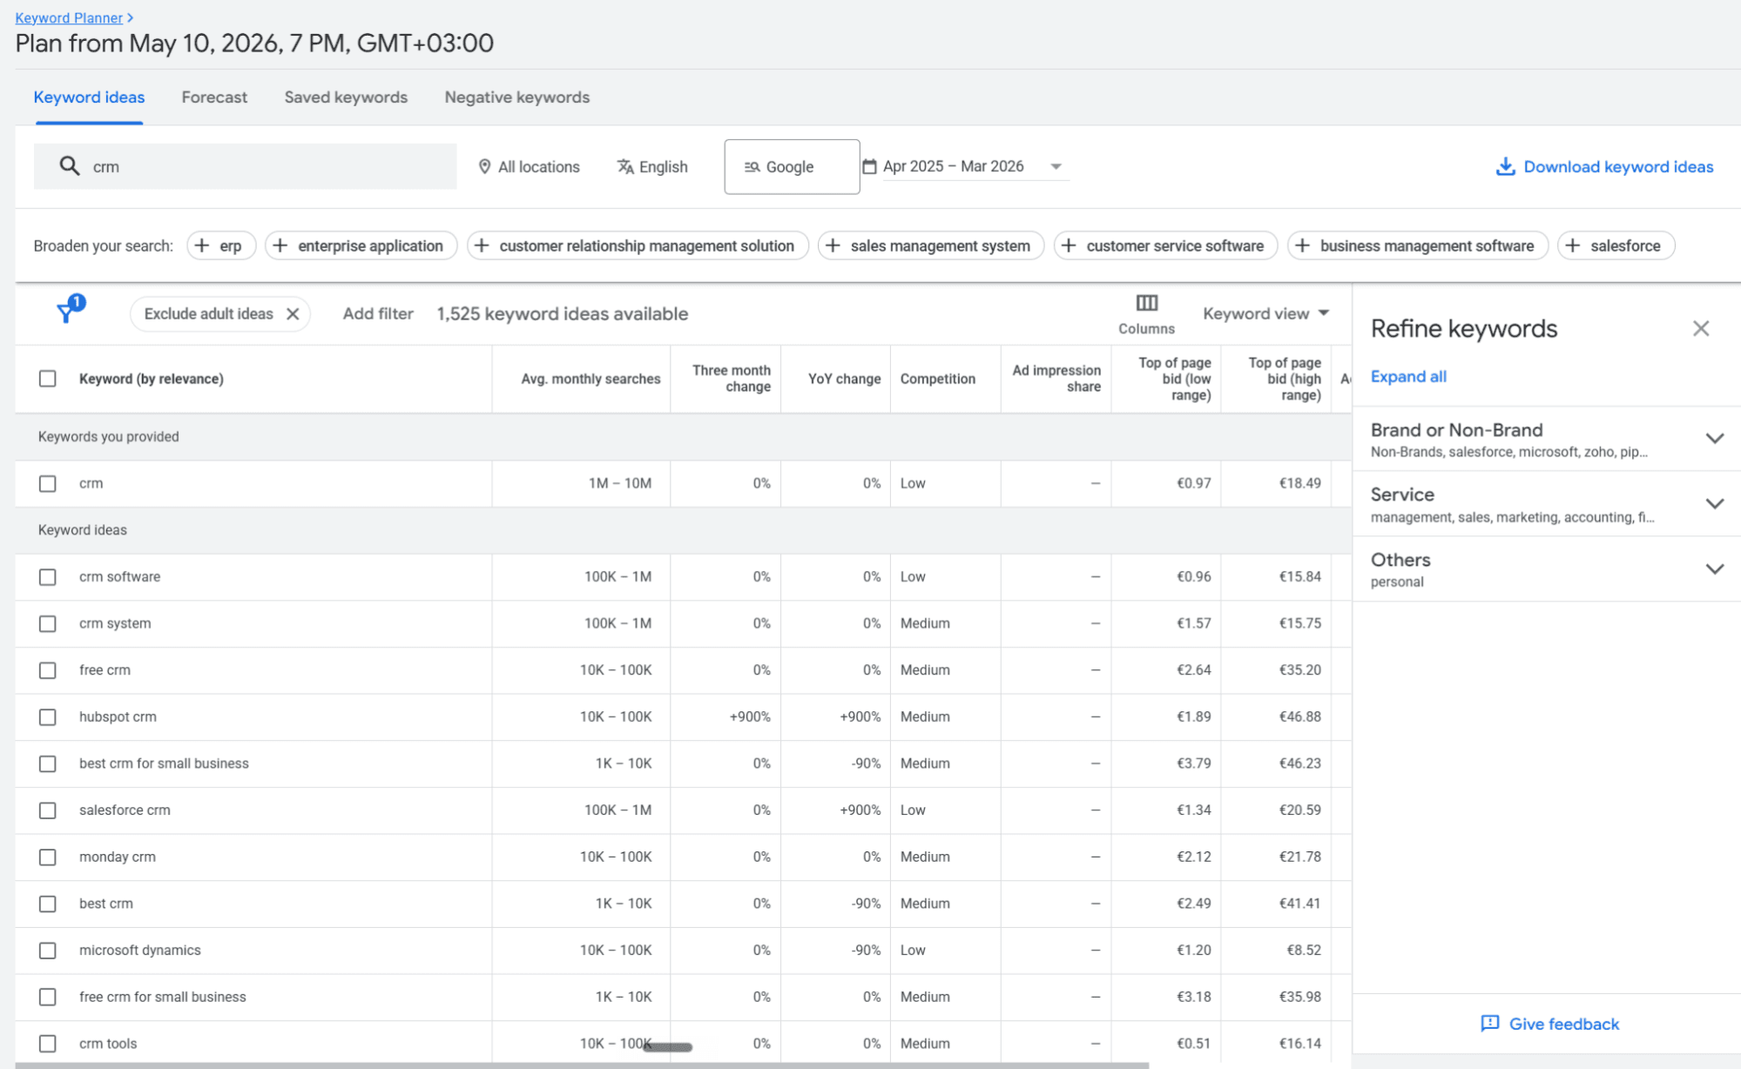Click plus icon on business management software
Screen dimensions: 1741x1069
pyautogui.click(x=1302, y=245)
